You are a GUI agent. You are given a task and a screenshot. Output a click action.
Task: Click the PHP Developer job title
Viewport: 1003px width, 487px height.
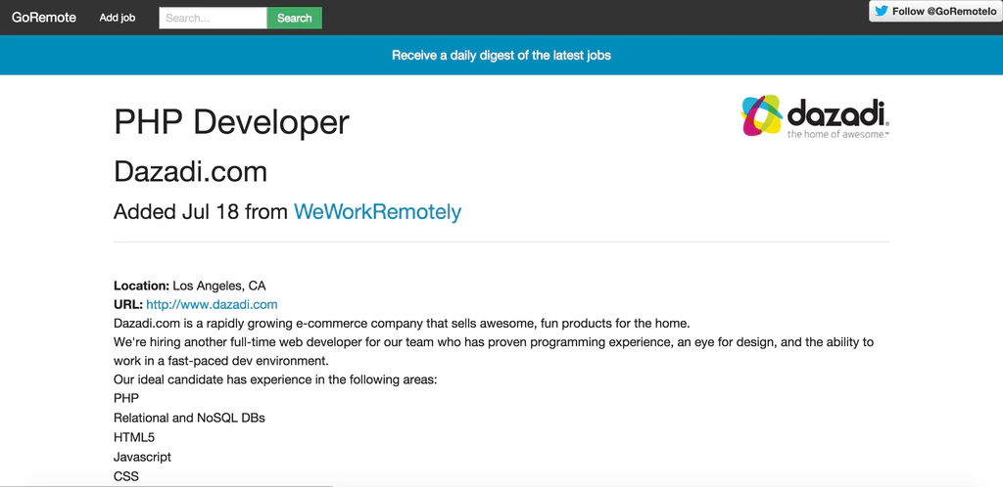click(x=231, y=122)
